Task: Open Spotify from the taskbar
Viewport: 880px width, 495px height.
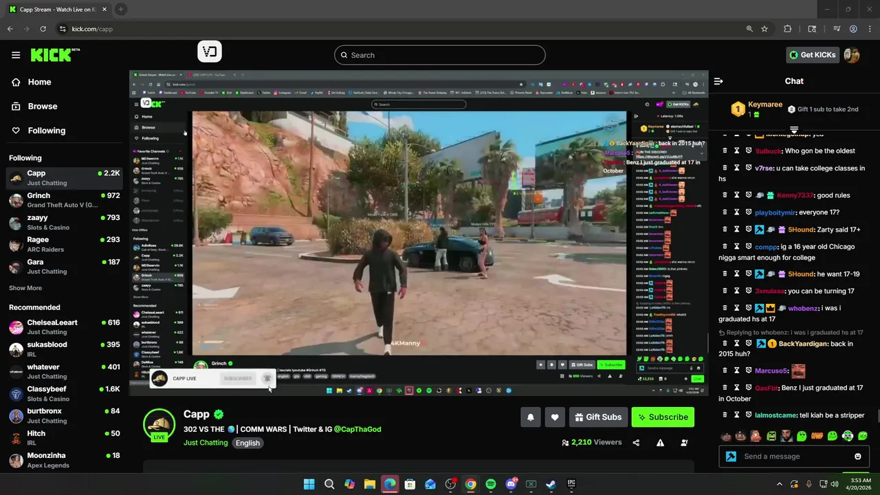Action: 491,484
